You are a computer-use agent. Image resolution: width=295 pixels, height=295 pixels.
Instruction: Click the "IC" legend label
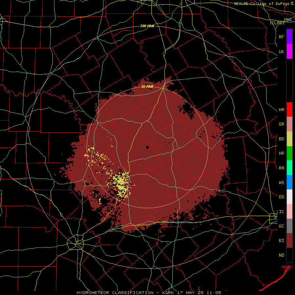pyautogui.click(x=281, y=211)
